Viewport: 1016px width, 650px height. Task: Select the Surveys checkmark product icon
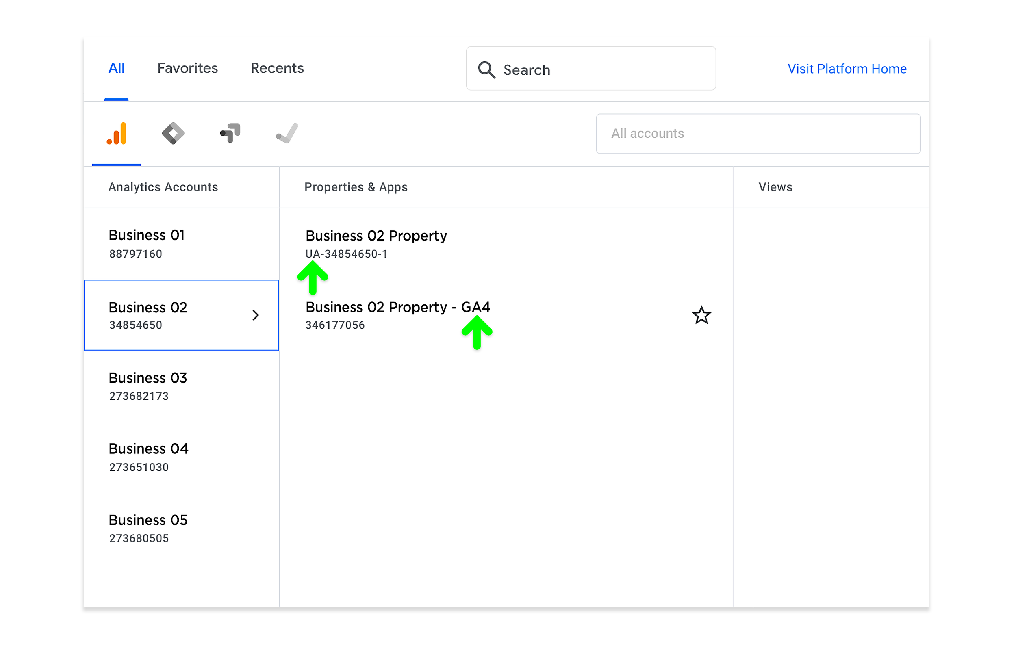tap(287, 133)
